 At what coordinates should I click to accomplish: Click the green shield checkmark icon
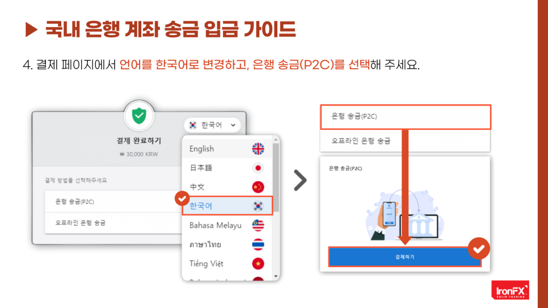pyautogui.click(x=139, y=116)
